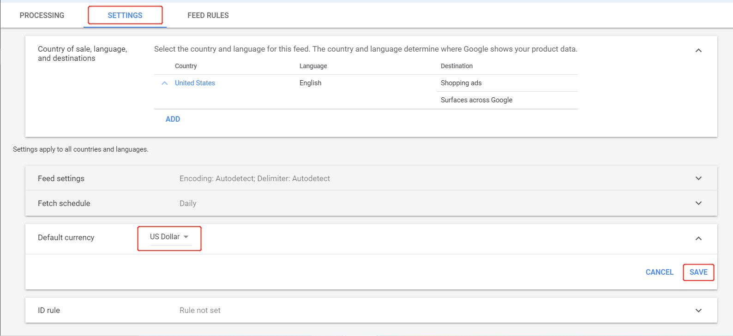Click the English language cell
733x336 pixels.
click(310, 83)
